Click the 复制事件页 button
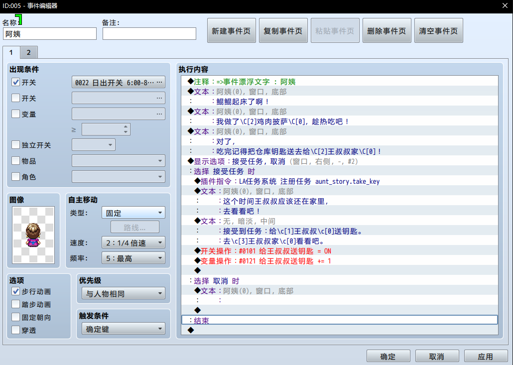The width and height of the screenshot is (513, 365). (x=283, y=31)
